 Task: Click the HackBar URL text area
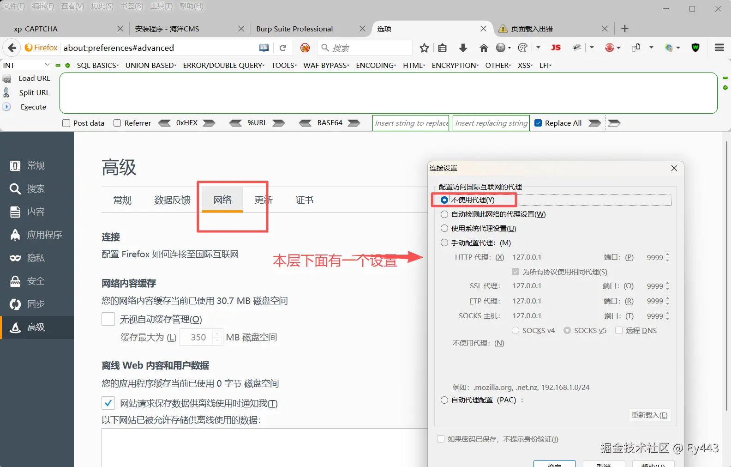pos(389,93)
